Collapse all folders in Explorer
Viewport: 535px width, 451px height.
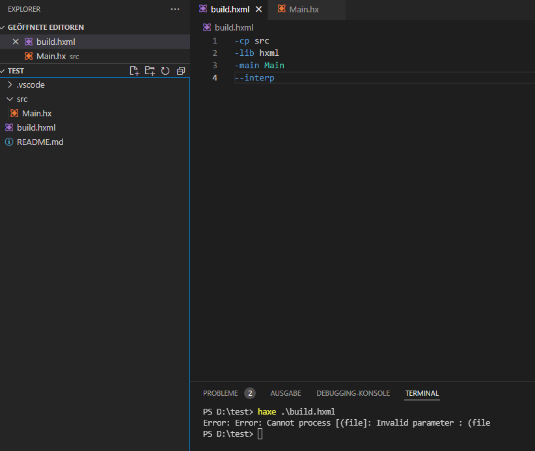coord(181,71)
